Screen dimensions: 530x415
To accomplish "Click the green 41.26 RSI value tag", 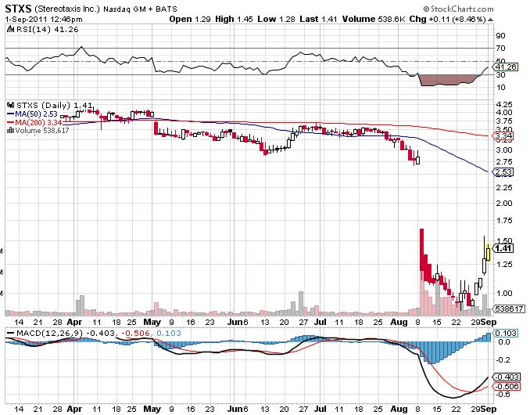I will [x=505, y=67].
